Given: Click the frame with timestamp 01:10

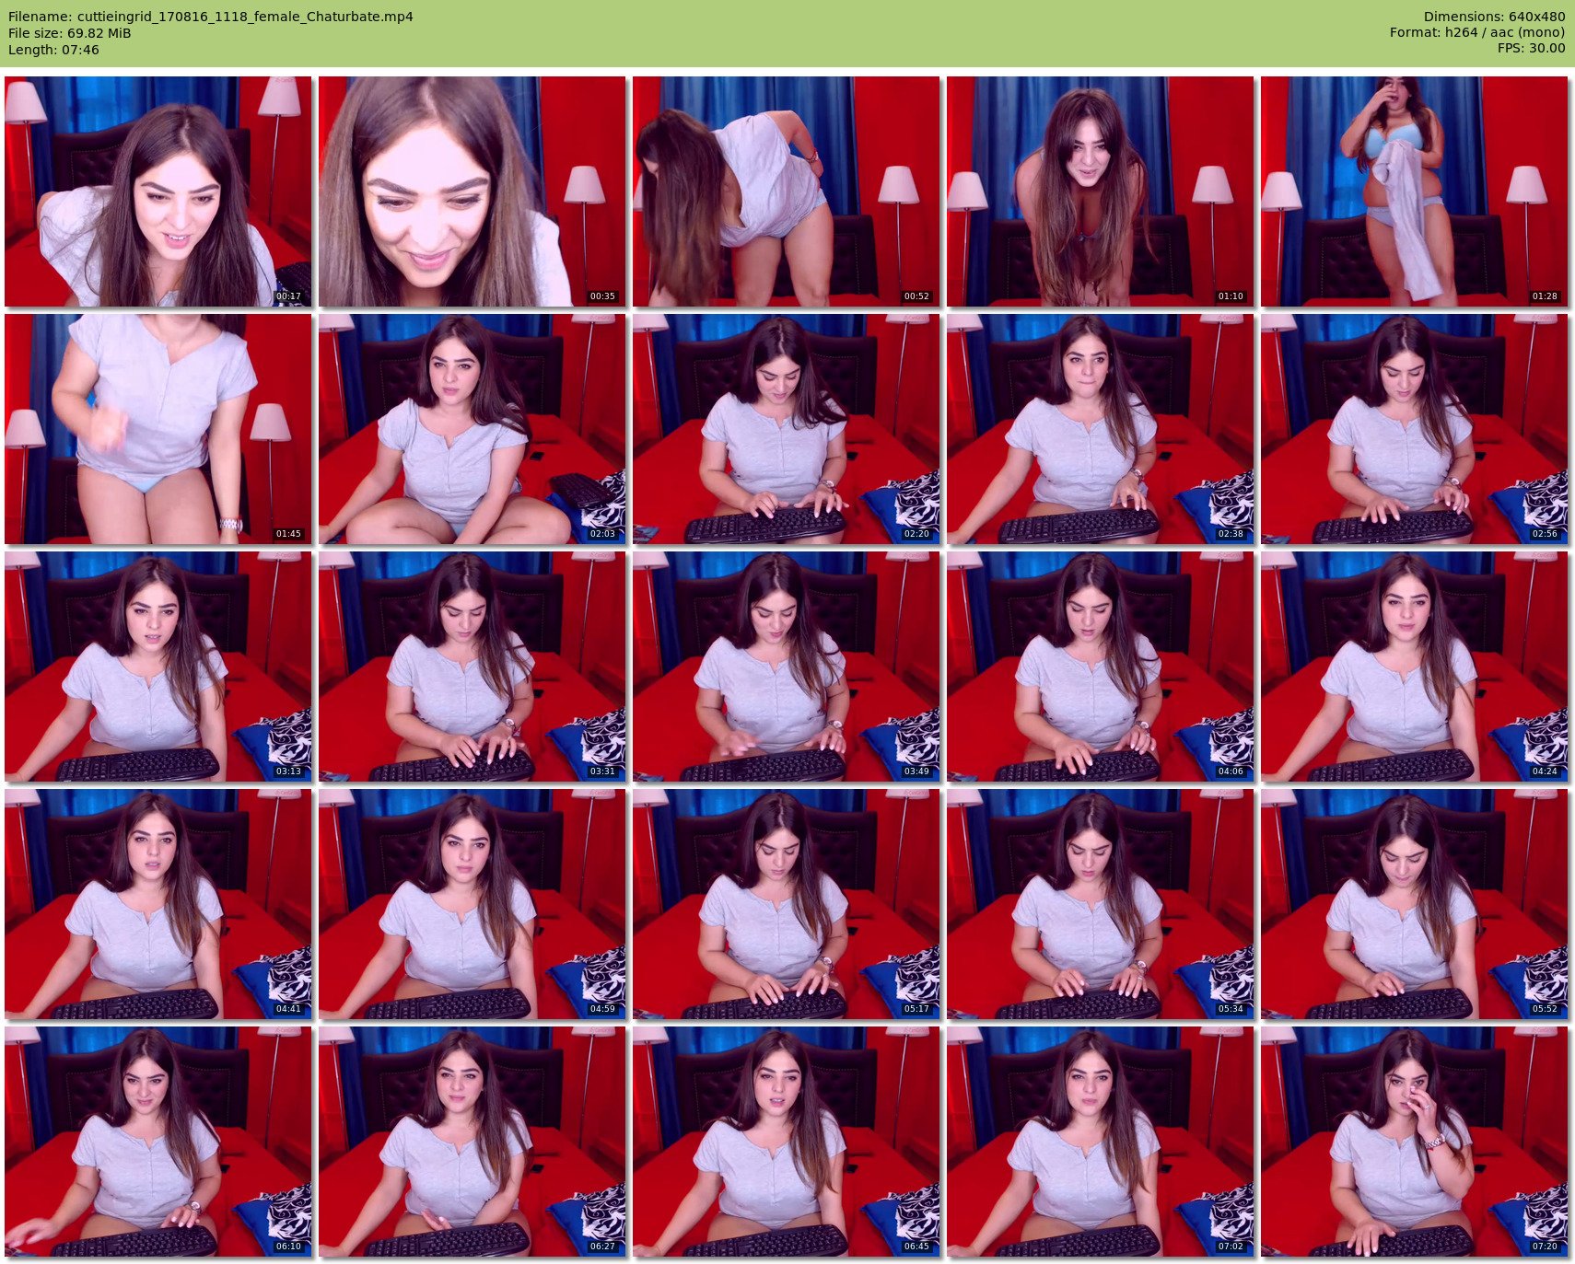Looking at the screenshot, I should click(1100, 191).
